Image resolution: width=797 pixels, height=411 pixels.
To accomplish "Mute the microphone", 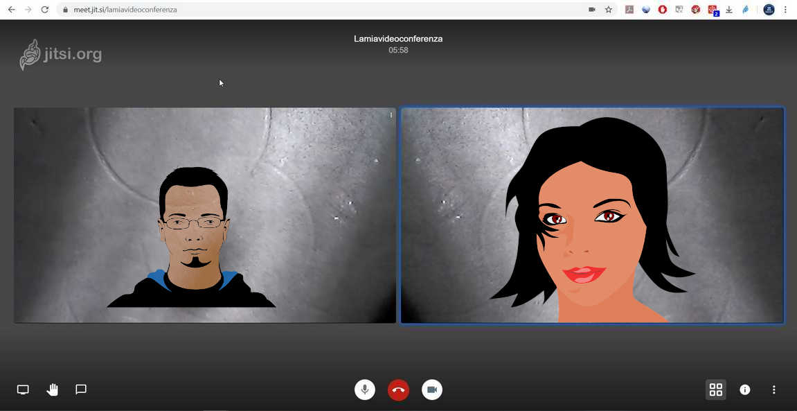I will tap(365, 390).
